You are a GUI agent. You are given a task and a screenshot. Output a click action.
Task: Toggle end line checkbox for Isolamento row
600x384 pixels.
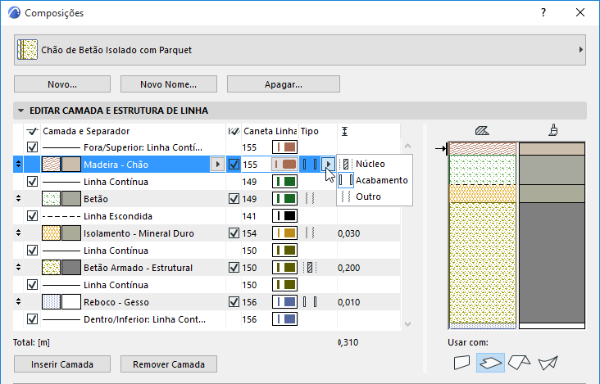click(234, 233)
